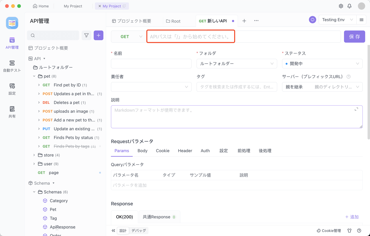
Task: Collapse the API section triangle
Action: (44, 59)
